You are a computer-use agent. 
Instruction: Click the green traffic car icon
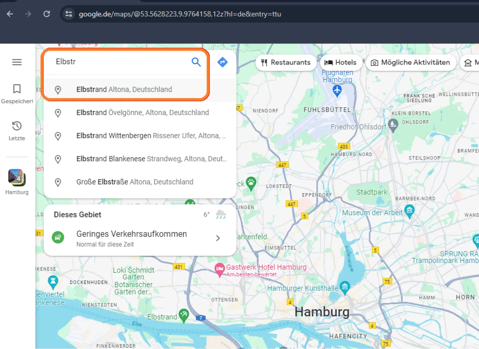58,237
